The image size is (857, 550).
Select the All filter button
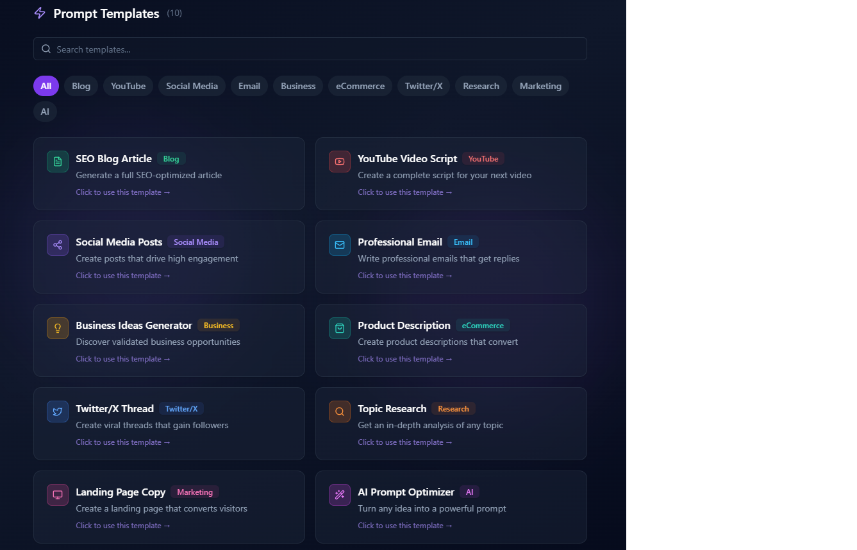(46, 86)
